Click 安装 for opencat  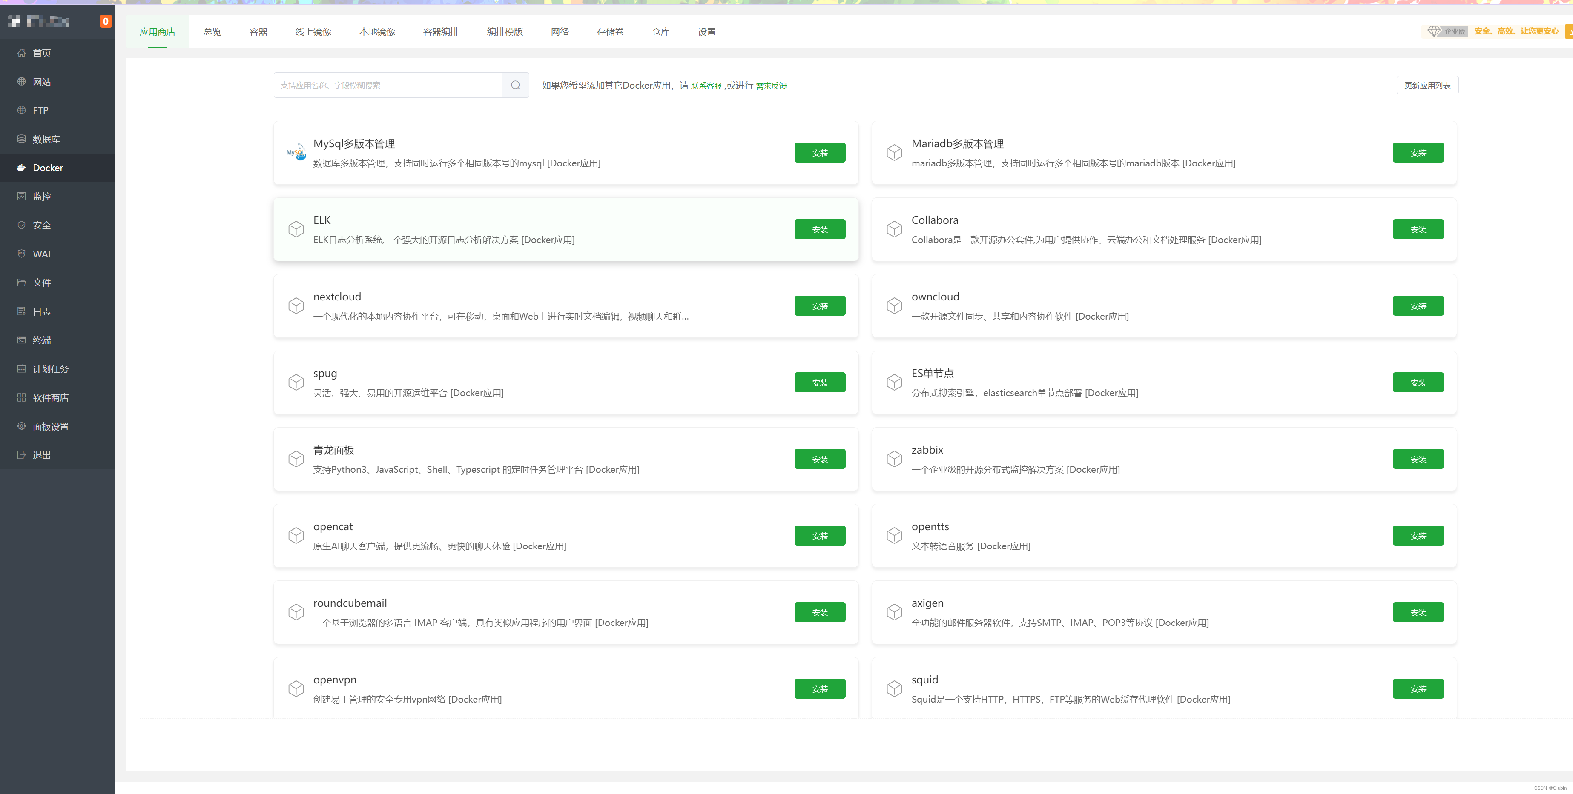pyautogui.click(x=819, y=536)
